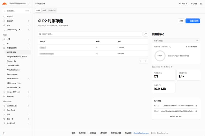Open the info icon next to 按量计费

click(170, 47)
